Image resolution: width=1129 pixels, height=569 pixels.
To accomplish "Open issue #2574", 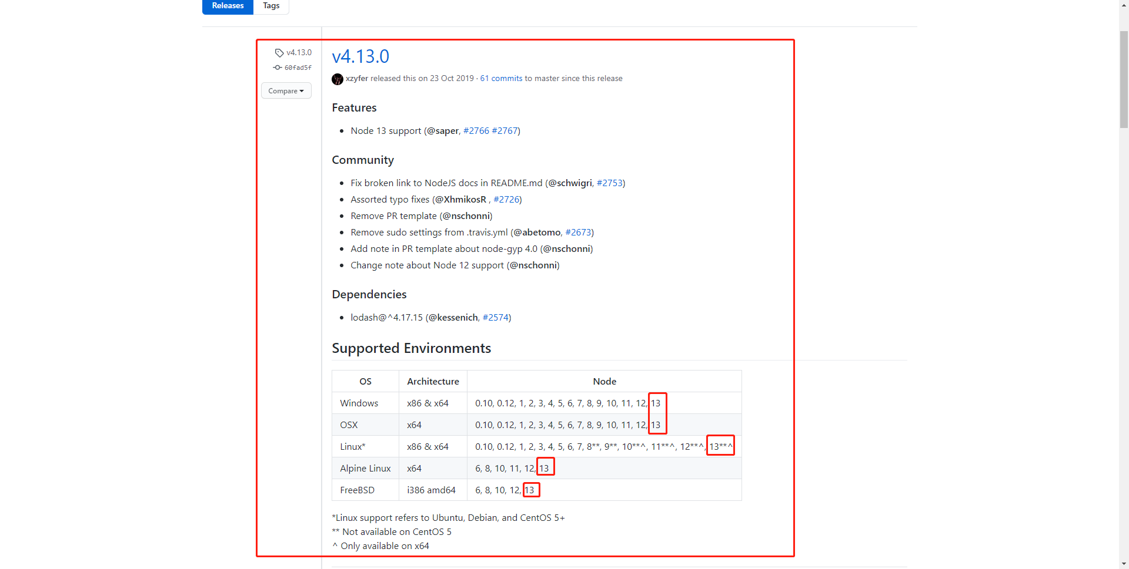I will point(496,318).
